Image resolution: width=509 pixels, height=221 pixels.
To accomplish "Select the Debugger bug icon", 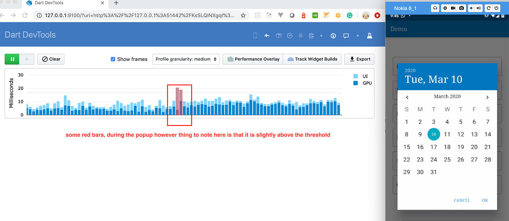I will point(300,36).
